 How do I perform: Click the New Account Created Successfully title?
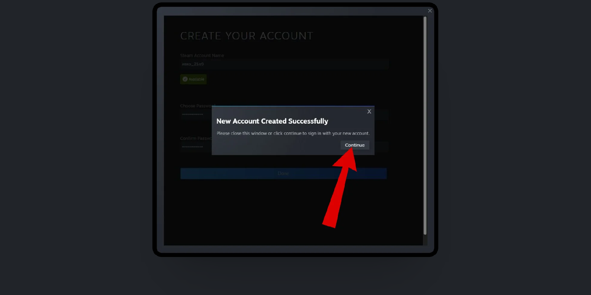tap(272, 121)
